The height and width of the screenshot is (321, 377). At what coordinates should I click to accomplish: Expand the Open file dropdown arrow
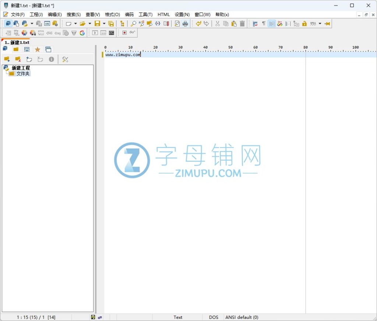[x=90, y=24]
